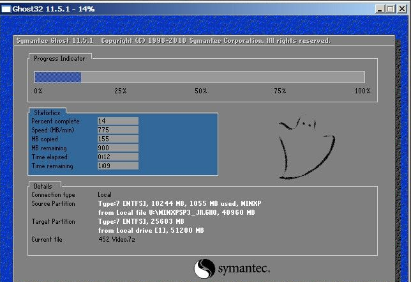411x282 pixels.
Task: Click the Symantec logo emblem
Action: coord(204,269)
